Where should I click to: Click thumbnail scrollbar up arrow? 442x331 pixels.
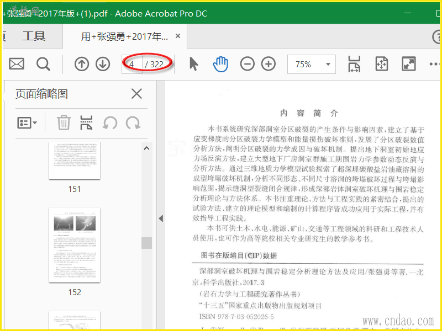pyautogui.click(x=146, y=148)
